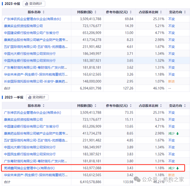Open 变动统计 for 2023 中报

point(34,4)
